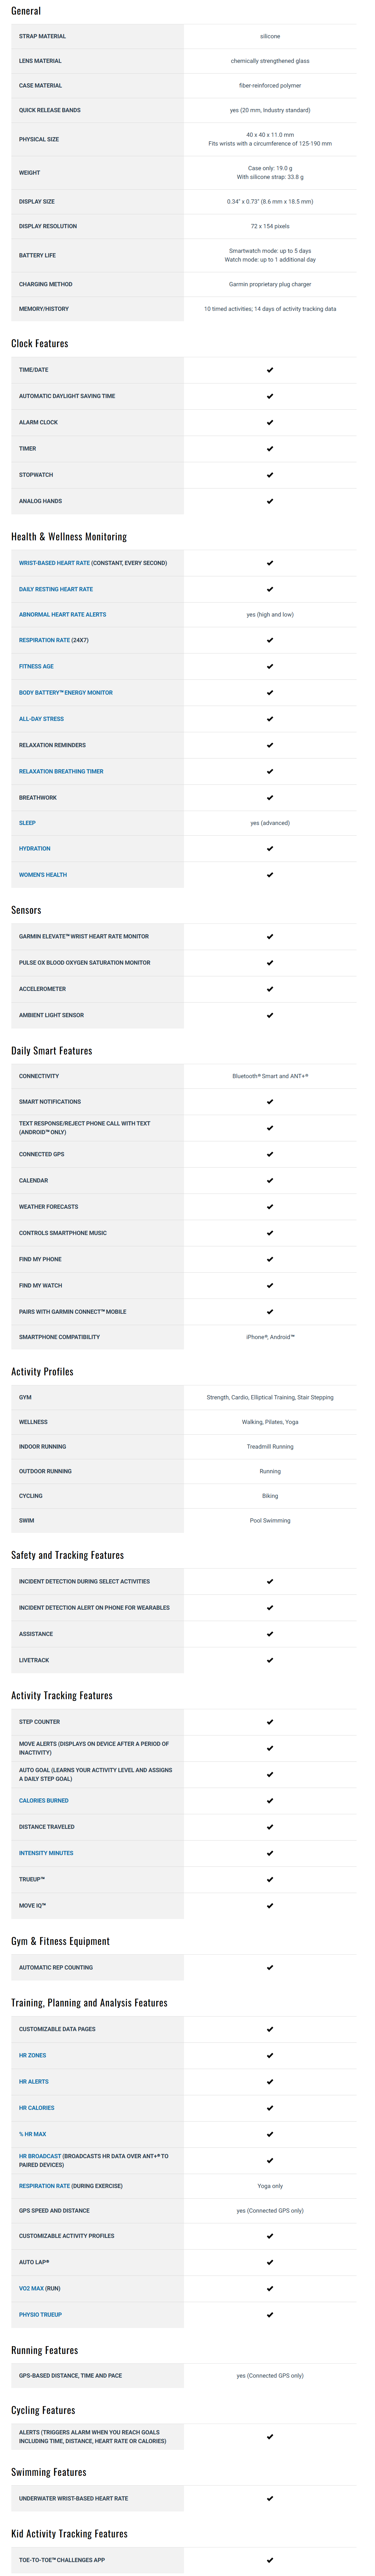
Task: Click the Relaxation Breathing Timer link
Action: pos(61,771)
